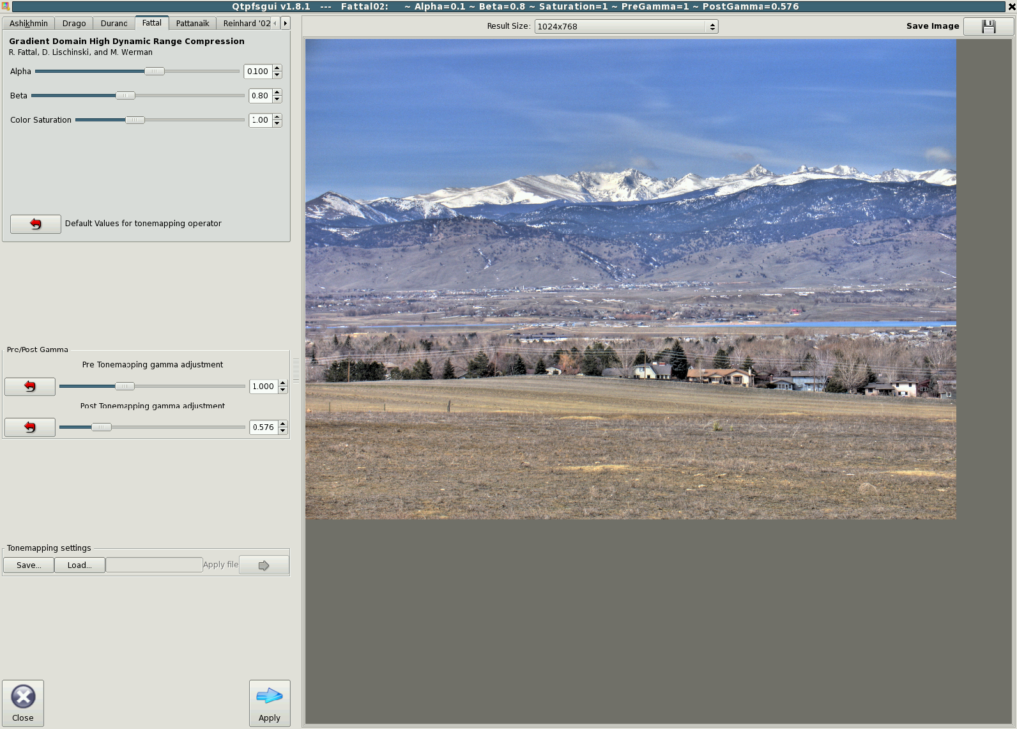Screen dimensions: 1017x729
Task: Increase Color Saturation with up arrow
Action: 277,117
